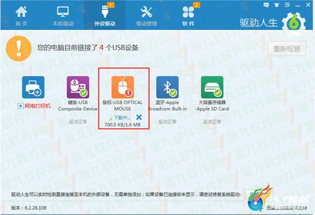This screenshot has width=315, height=215.
Task: Click 驱动正常 under the SD Card device
Action: click(212, 122)
